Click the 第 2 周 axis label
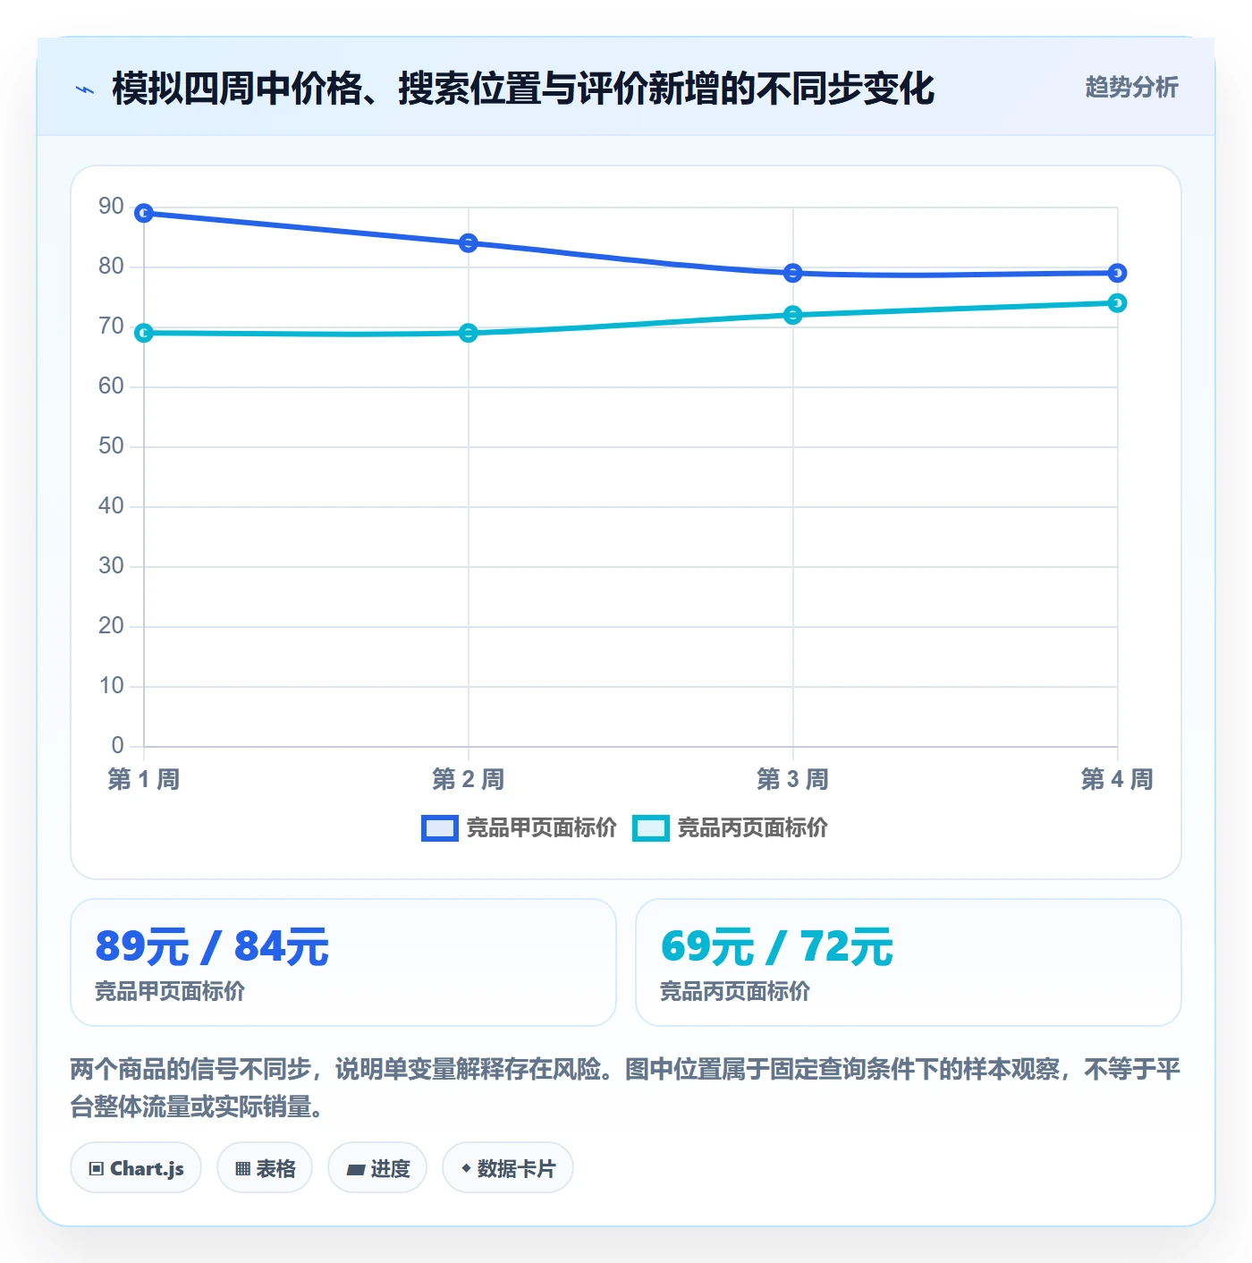This screenshot has height=1263, width=1252. [x=469, y=779]
